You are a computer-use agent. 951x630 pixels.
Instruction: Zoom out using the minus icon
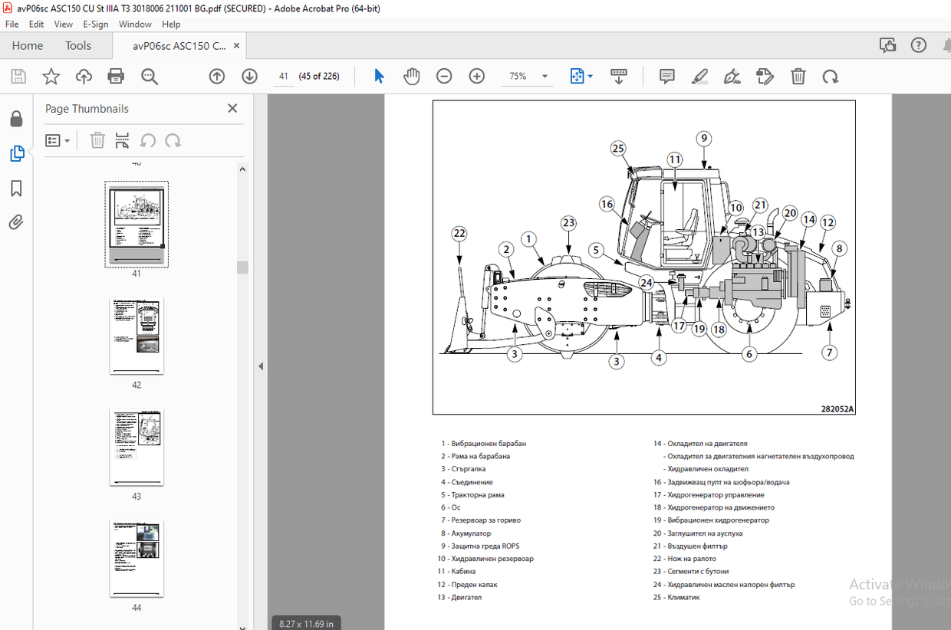tap(443, 76)
